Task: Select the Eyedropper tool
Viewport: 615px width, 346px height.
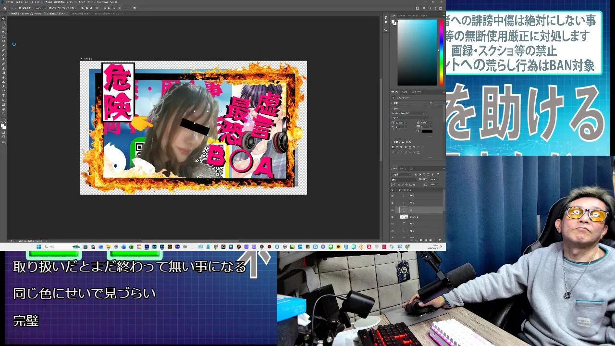Action: point(3,46)
